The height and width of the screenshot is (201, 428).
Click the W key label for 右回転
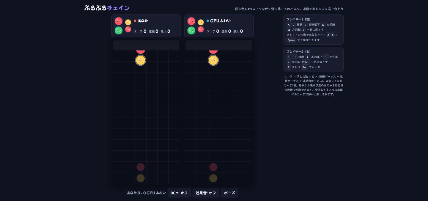pyautogui.click(x=323, y=25)
